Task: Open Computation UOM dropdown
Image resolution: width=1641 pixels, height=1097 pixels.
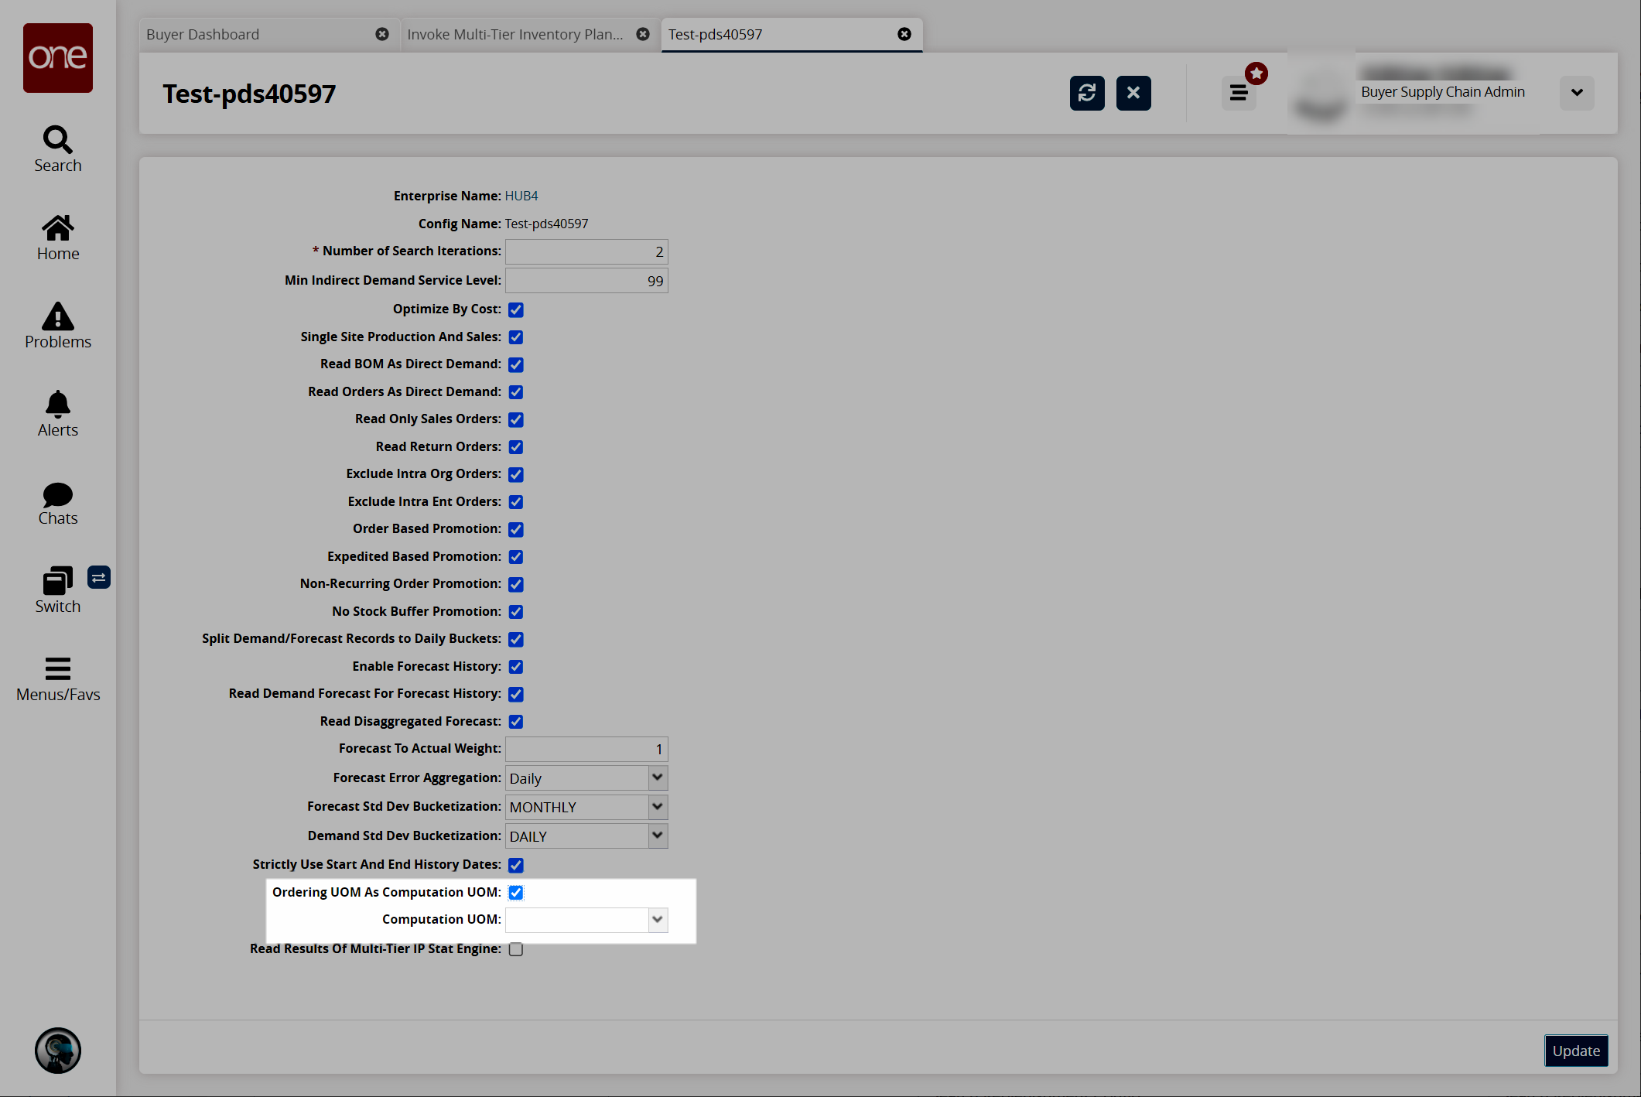Action: coord(657,920)
